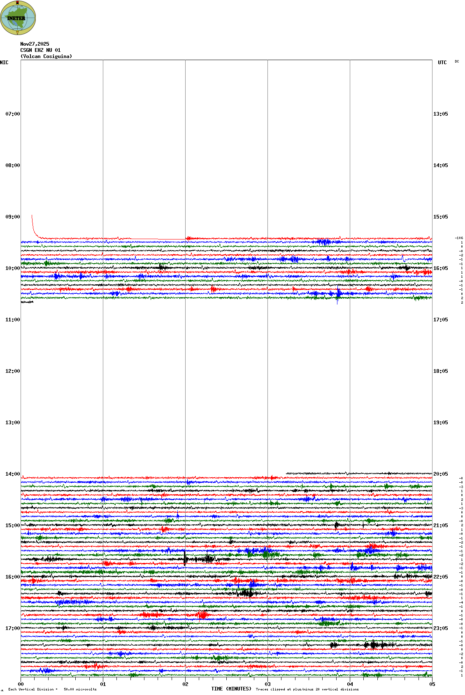Click the 14:00 local time label
The height and width of the screenshot is (695, 465).
12,474
